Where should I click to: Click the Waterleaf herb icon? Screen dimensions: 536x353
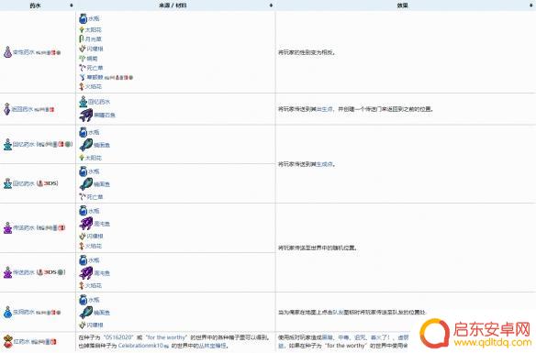82,59
